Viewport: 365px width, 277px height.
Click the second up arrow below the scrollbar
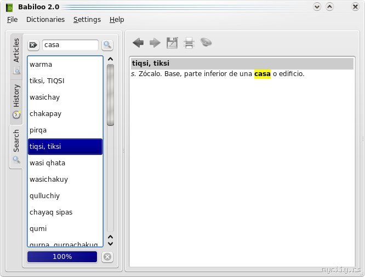tap(111, 237)
